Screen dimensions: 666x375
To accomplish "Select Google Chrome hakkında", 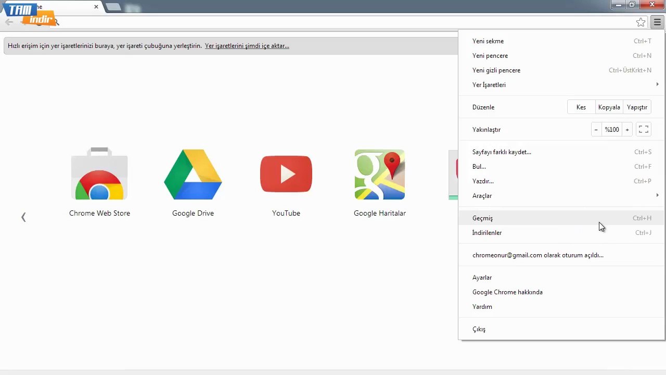I will point(561,292).
